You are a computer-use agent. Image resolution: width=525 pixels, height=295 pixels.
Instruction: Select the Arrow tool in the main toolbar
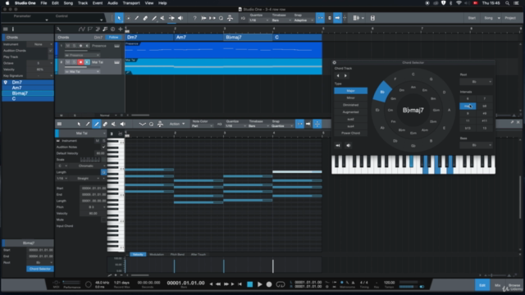pos(119,18)
